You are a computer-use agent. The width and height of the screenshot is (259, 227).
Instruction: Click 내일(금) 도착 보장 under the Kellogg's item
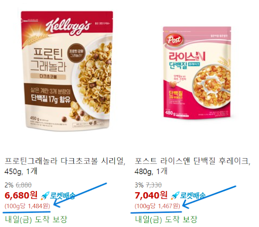36,219
